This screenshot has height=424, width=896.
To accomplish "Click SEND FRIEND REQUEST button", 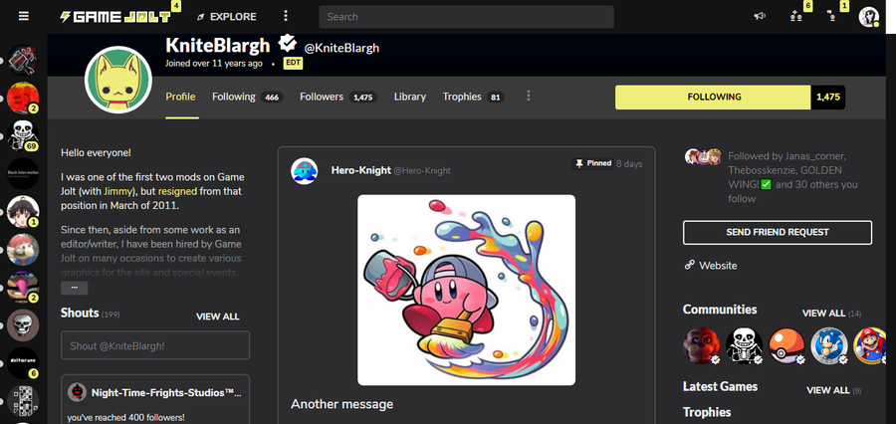I will coord(778,233).
